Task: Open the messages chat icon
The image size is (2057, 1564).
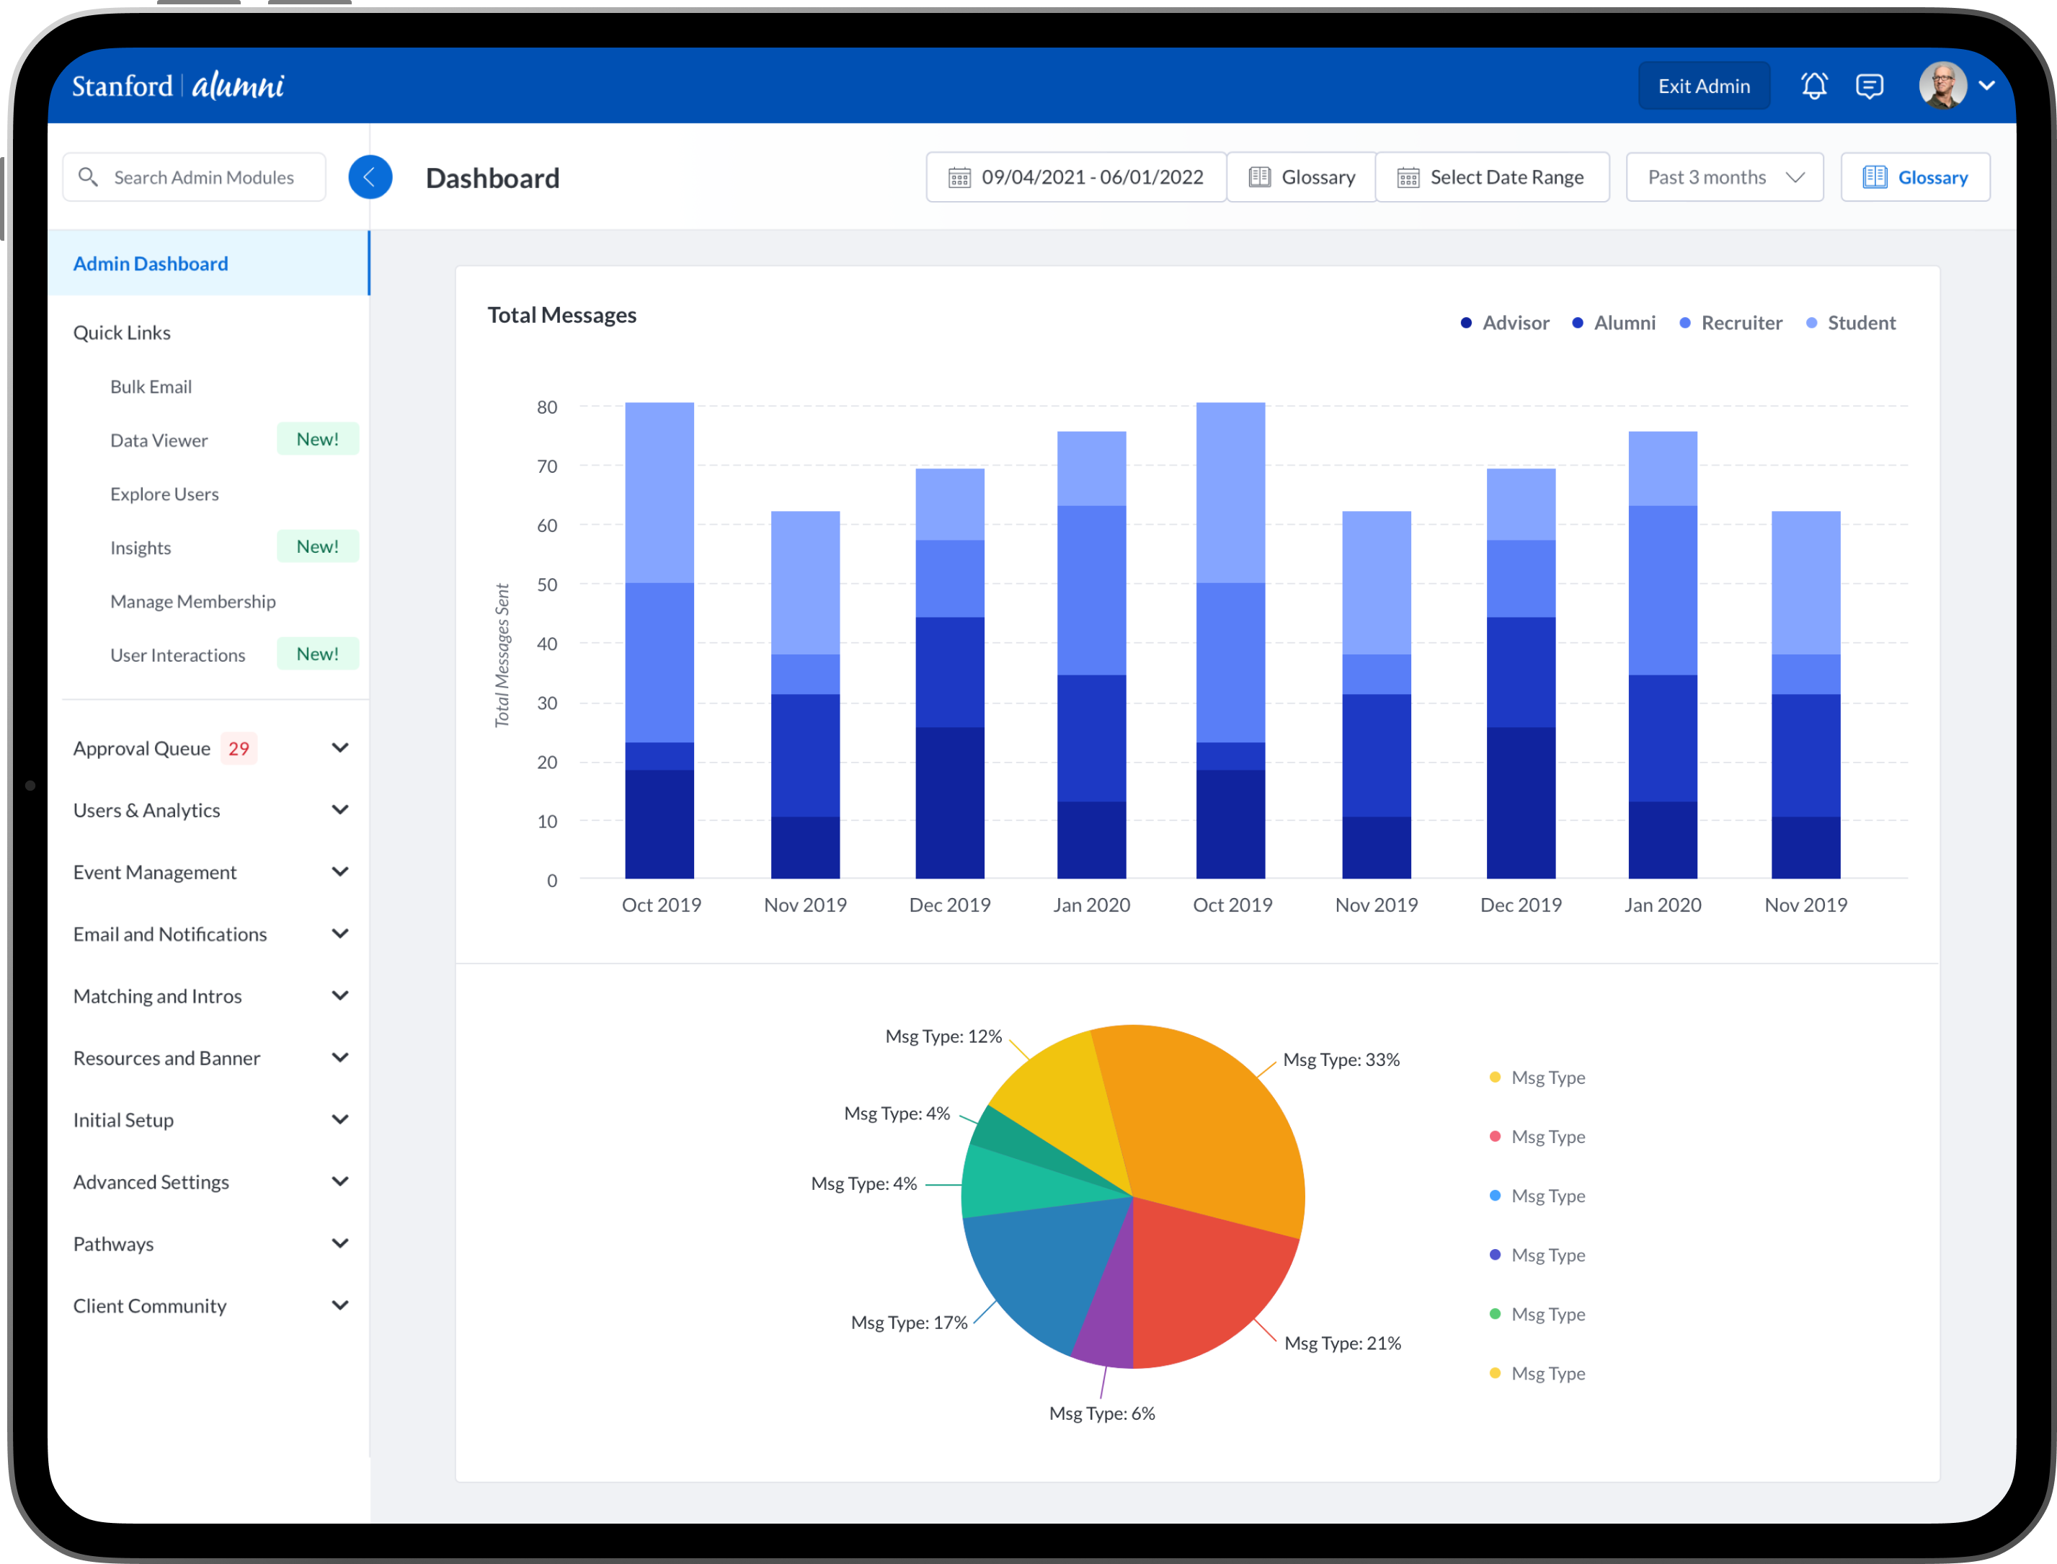Action: [x=1869, y=86]
